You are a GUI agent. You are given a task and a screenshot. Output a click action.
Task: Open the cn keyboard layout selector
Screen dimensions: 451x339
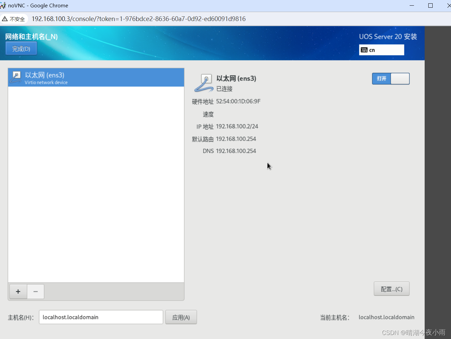(382, 50)
